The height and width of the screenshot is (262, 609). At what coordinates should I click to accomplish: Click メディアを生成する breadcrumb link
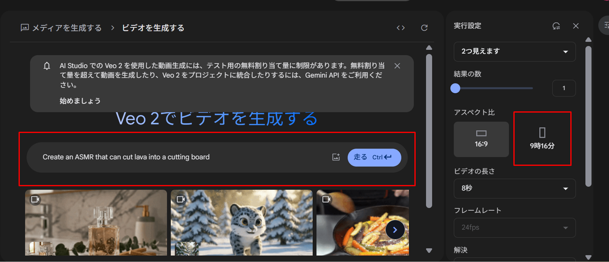[x=67, y=28]
